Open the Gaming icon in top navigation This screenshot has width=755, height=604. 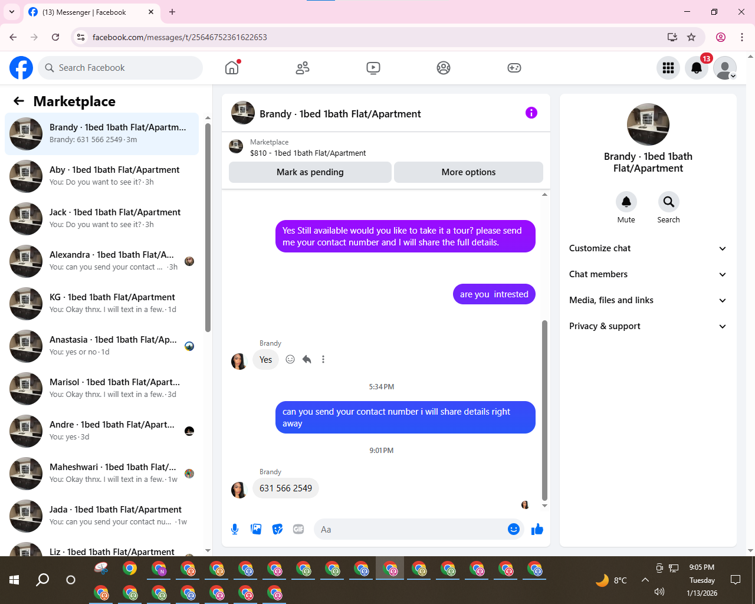coord(514,68)
